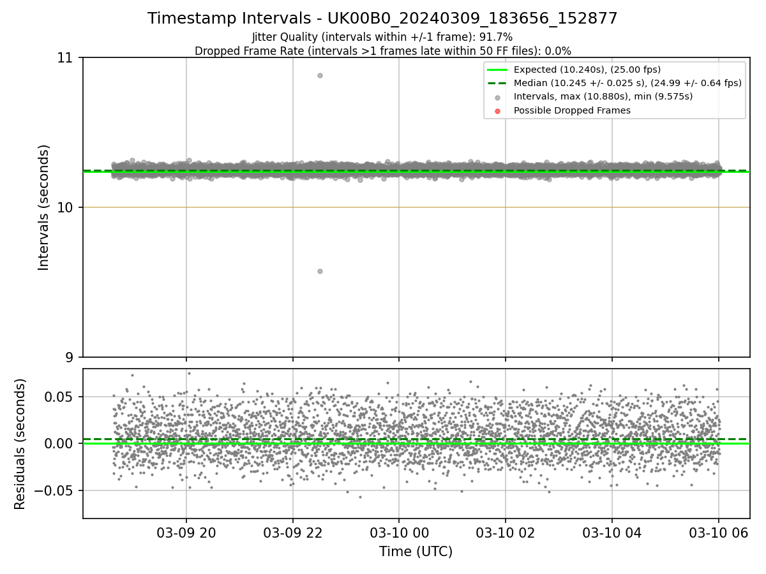Click the y-axis tick label '10'
This screenshot has height=574, width=766.
tap(66, 207)
